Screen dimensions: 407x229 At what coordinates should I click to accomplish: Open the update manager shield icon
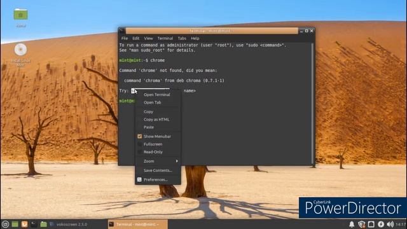[362, 224]
